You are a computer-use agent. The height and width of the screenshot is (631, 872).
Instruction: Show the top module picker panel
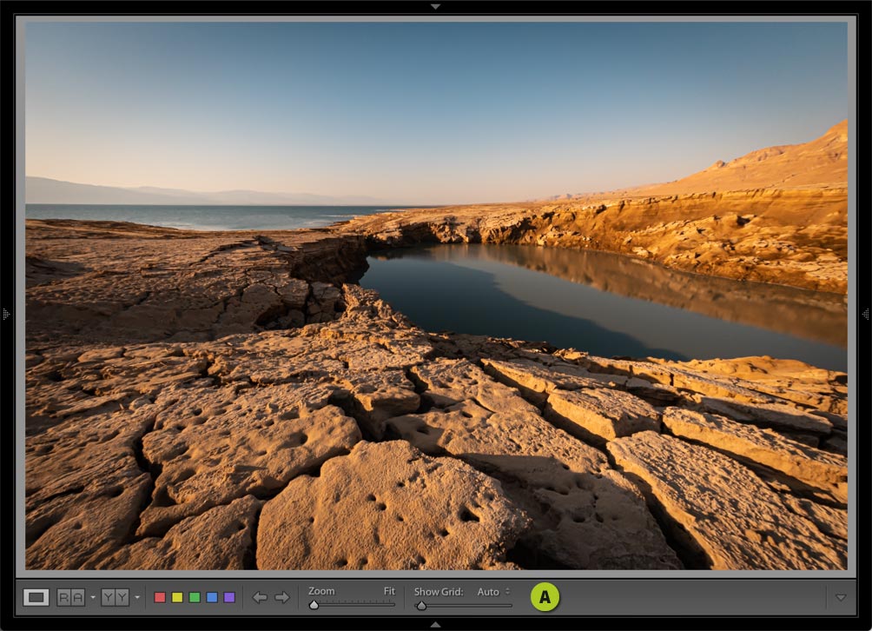click(x=435, y=6)
